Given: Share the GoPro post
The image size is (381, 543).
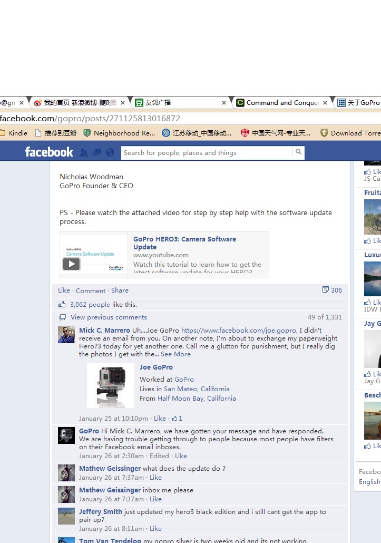Looking at the screenshot, I should (x=120, y=290).
